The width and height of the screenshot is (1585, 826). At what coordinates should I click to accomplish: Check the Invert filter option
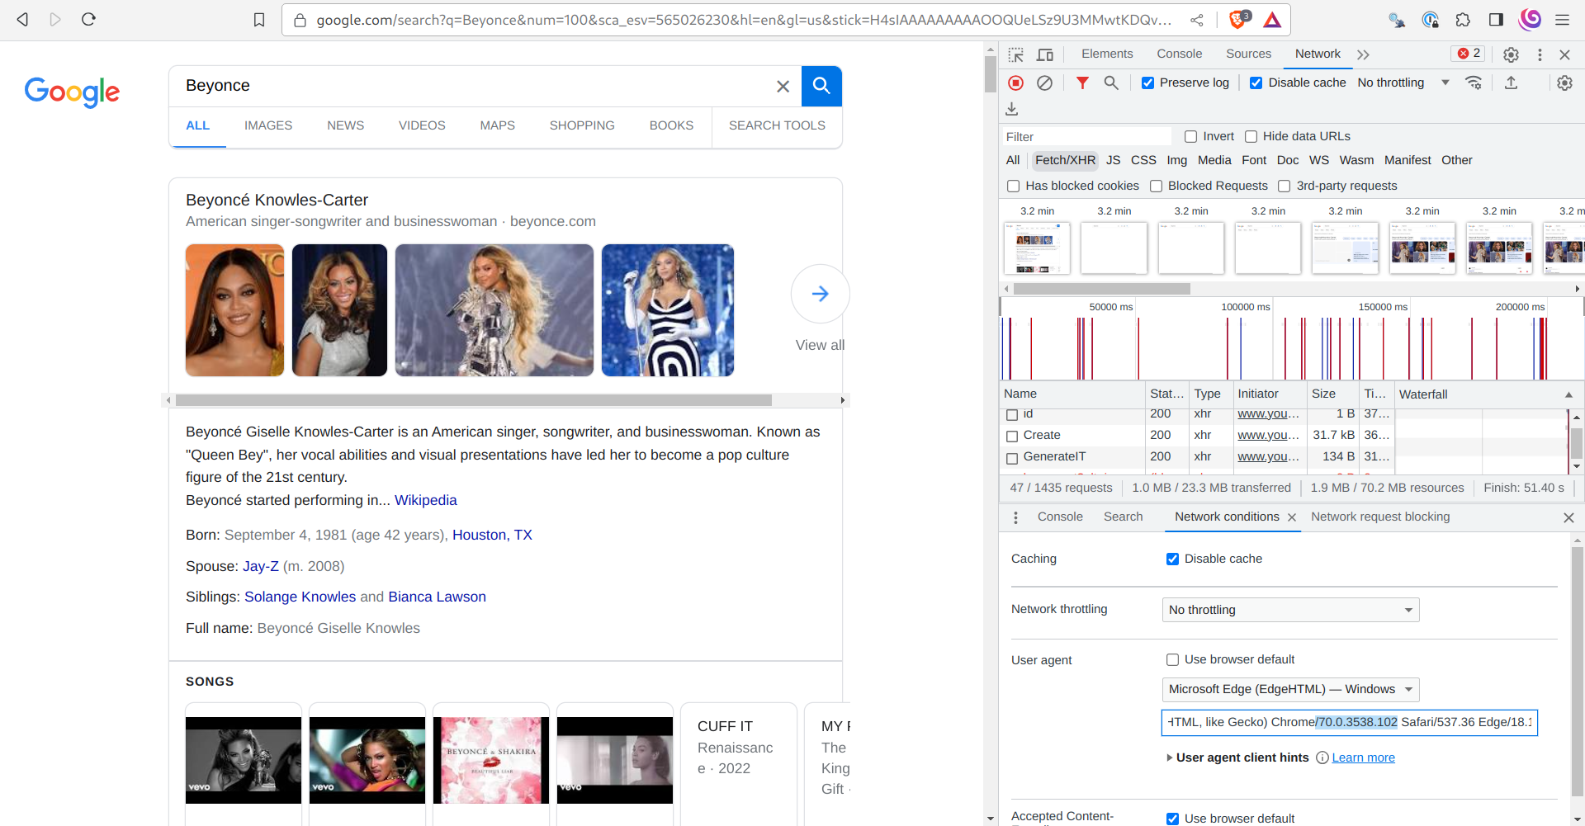1190,136
